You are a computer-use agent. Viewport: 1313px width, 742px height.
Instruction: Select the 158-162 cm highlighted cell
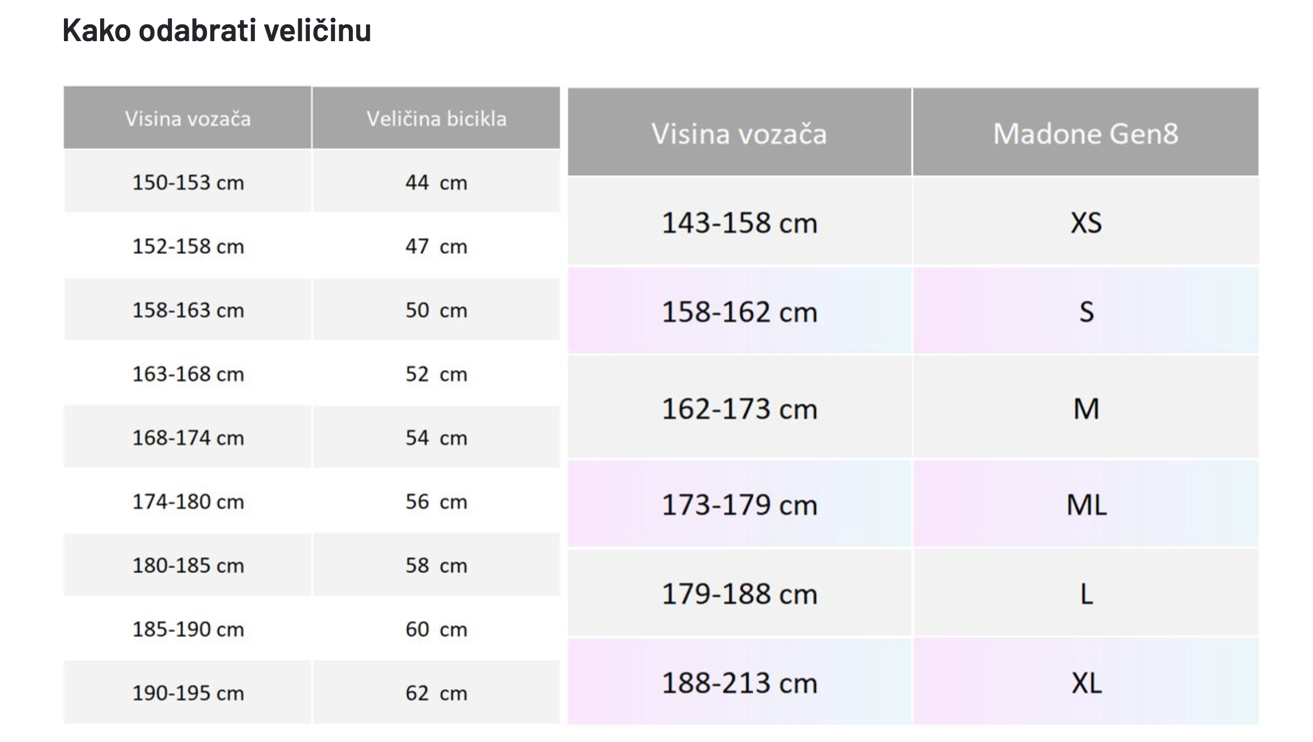point(739,311)
